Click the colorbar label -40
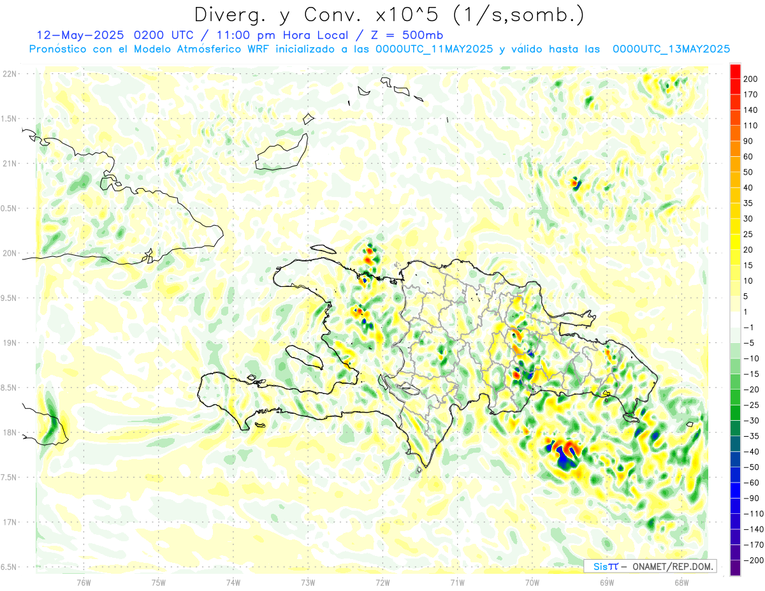 click(753, 451)
